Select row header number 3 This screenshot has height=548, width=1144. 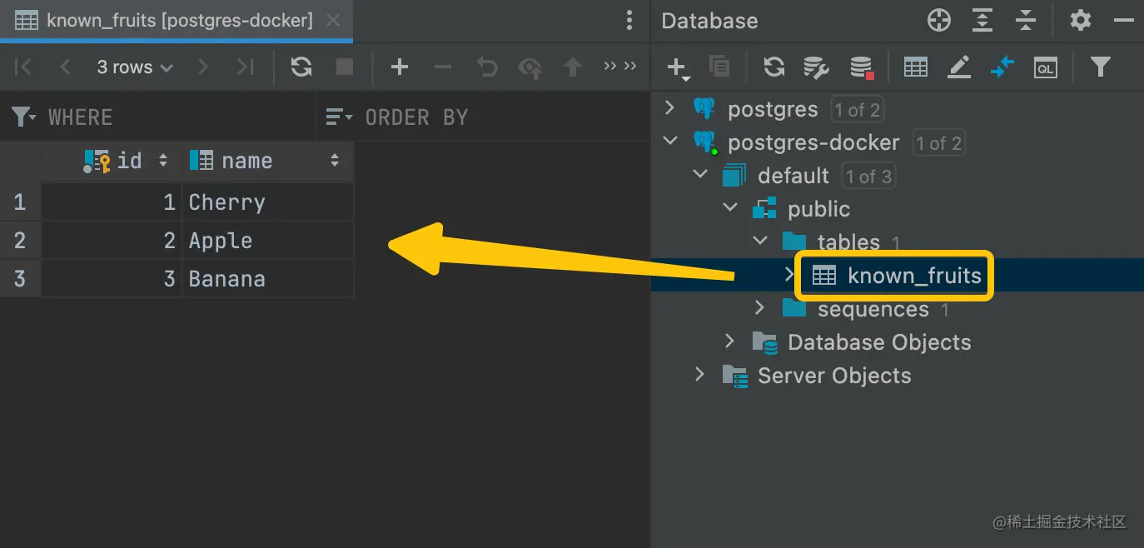click(20, 279)
